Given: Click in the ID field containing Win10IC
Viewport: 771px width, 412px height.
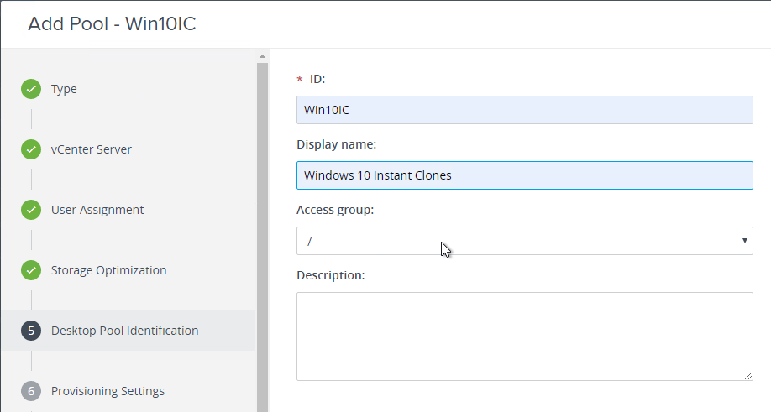Looking at the screenshot, I should tap(525, 110).
